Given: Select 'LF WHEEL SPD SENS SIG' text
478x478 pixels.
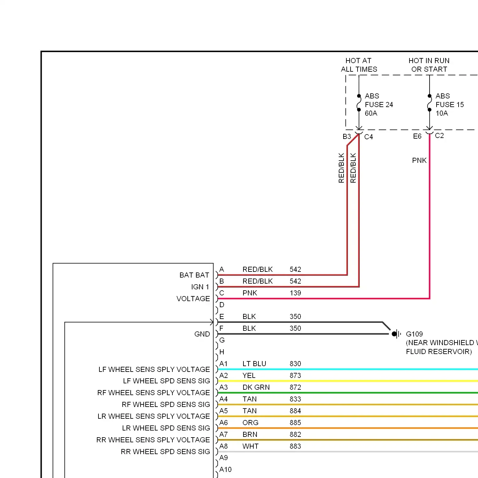Looking at the screenshot, I should [166, 381].
